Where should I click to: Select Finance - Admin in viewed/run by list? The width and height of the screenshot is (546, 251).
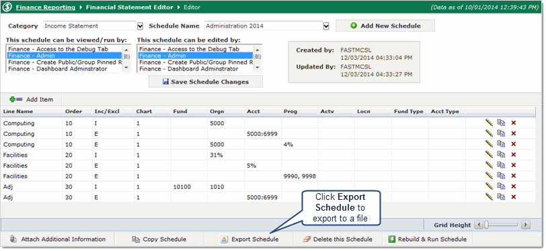point(65,56)
